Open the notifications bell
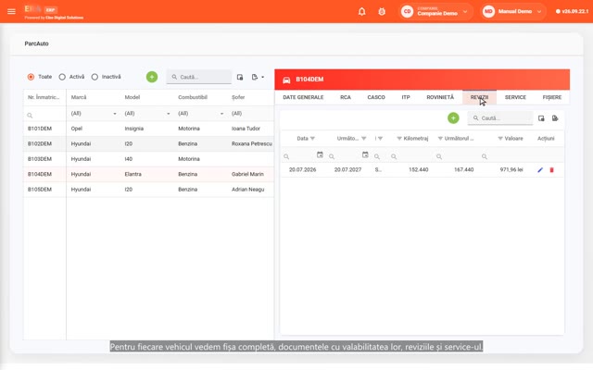The image size is (593, 370). point(362,11)
